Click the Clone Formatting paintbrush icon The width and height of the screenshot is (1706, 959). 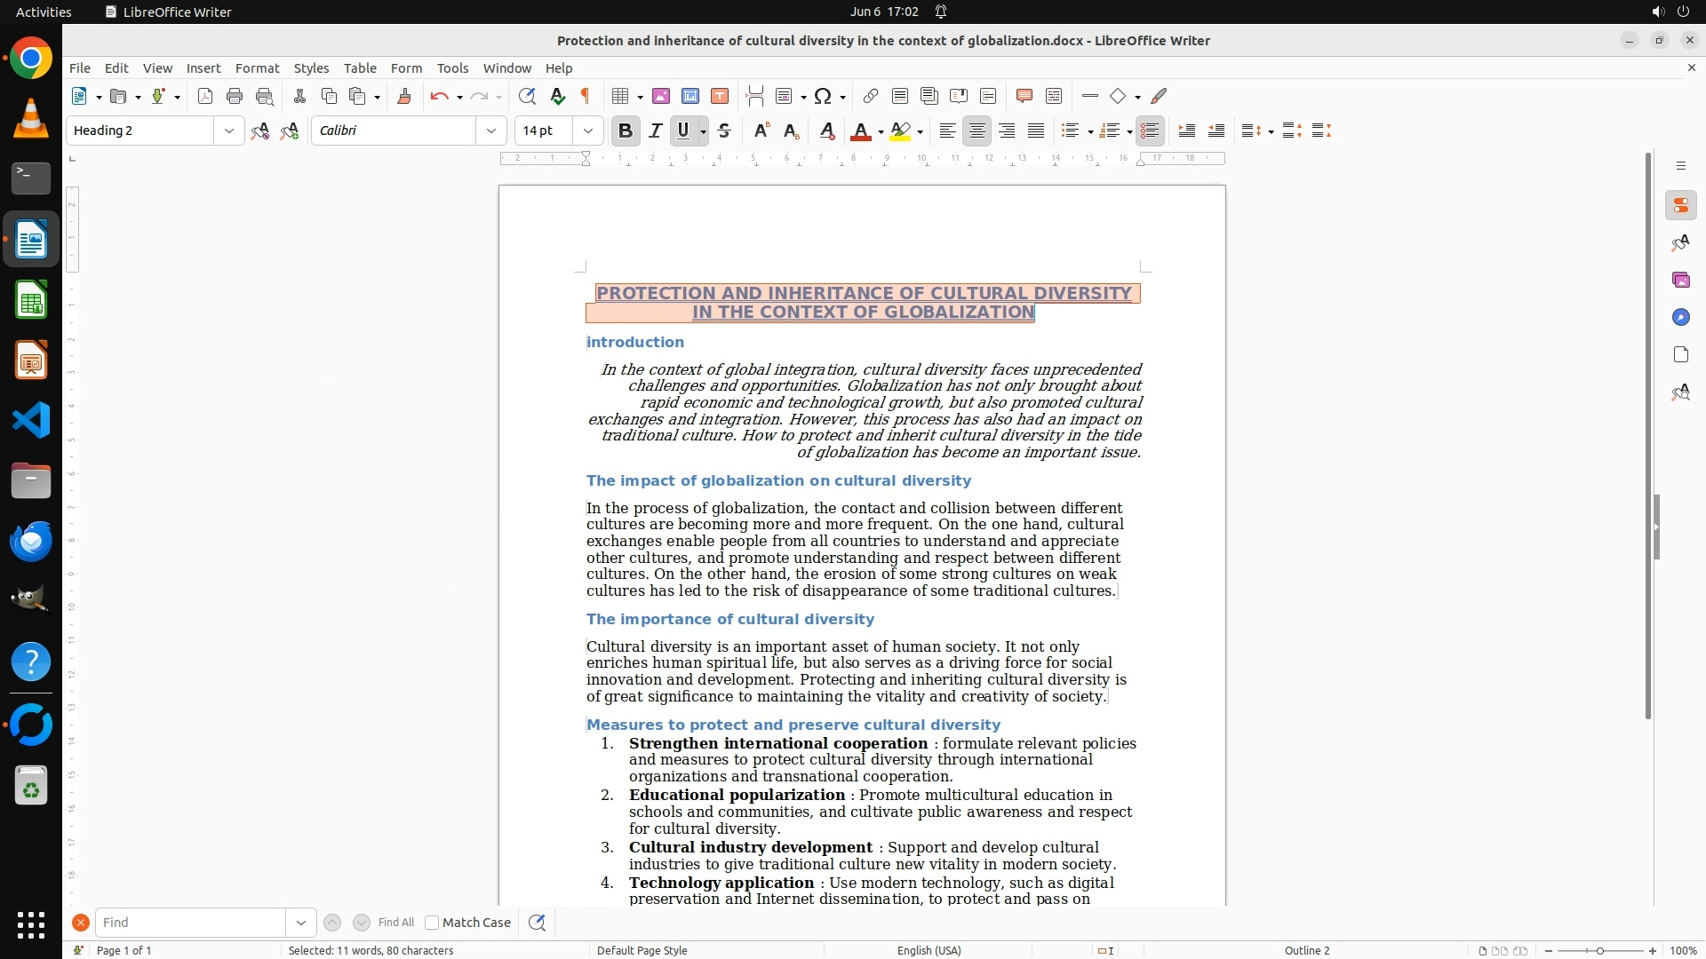404,96
